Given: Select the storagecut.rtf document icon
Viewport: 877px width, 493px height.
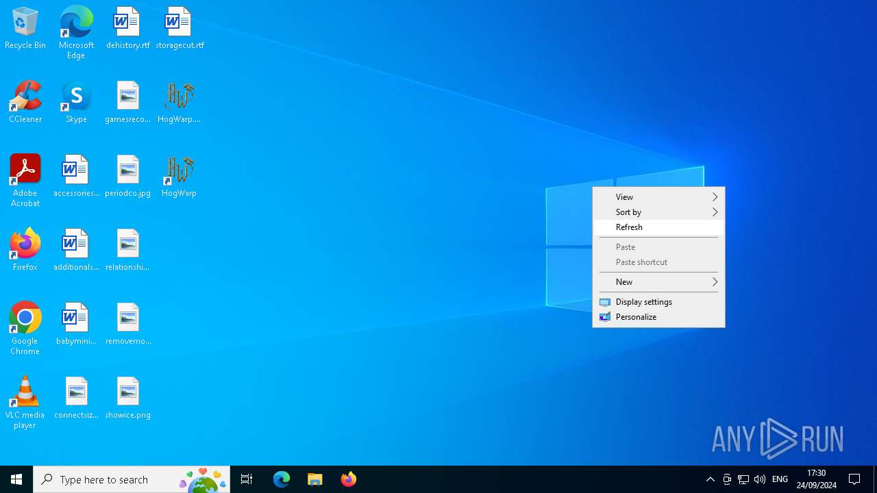Looking at the screenshot, I should tap(180, 29).
